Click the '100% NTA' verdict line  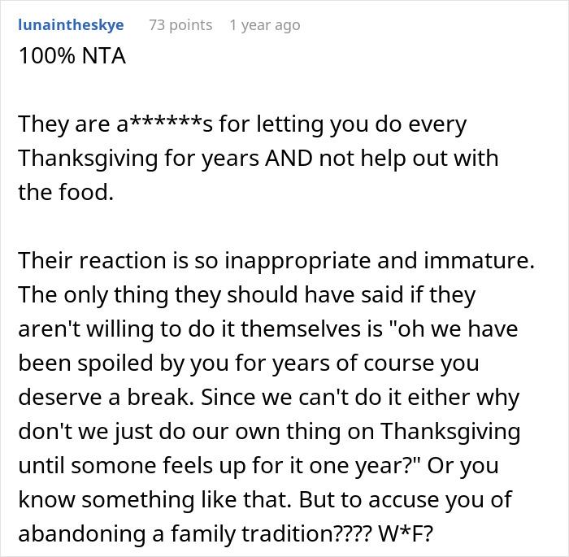72,59
